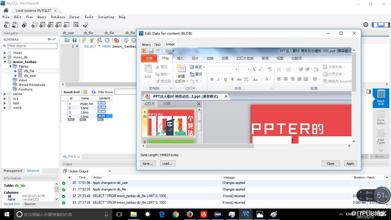Select the imooc.txt name cell
This screenshot has height=220, width=391.
(x=87, y=103)
